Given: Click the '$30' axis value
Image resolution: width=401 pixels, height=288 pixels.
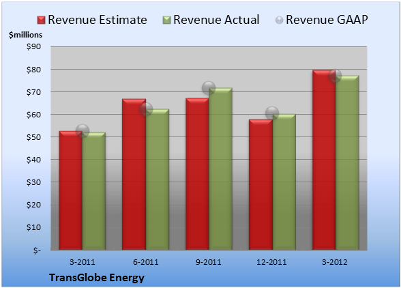Looking at the screenshot, I should (x=33, y=182).
